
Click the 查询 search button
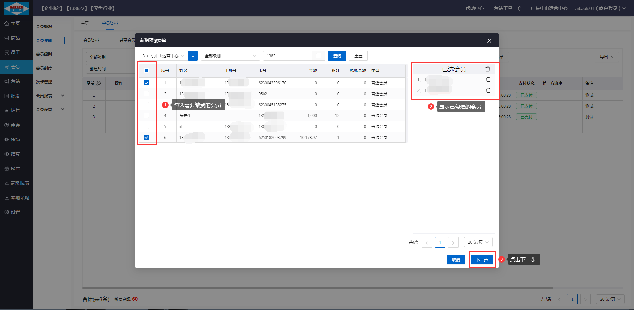click(337, 56)
